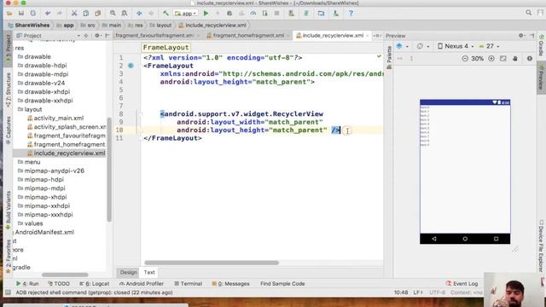The width and height of the screenshot is (546, 307).
Task: Navigate back with blue arrow icon
Action: (139, 14)
